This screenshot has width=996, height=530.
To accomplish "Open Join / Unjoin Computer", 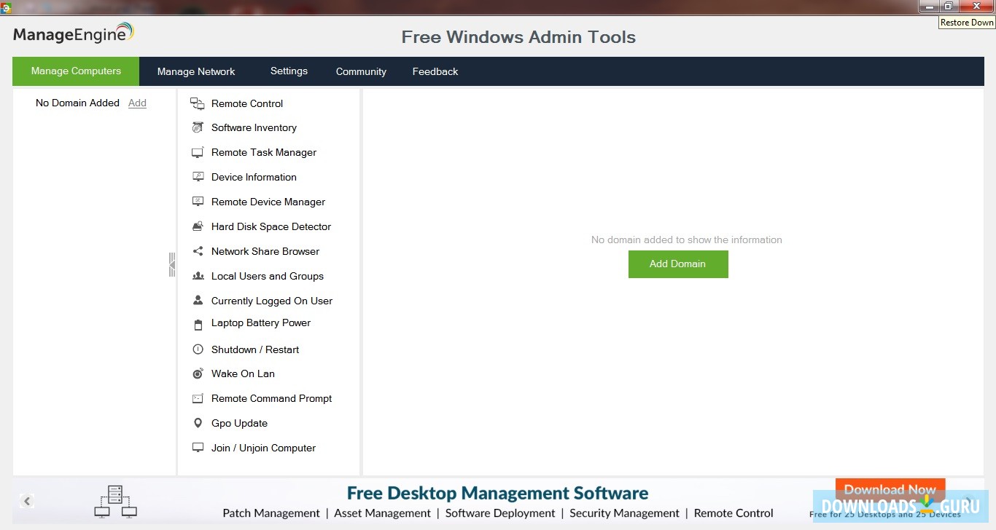I will point(263,448).
